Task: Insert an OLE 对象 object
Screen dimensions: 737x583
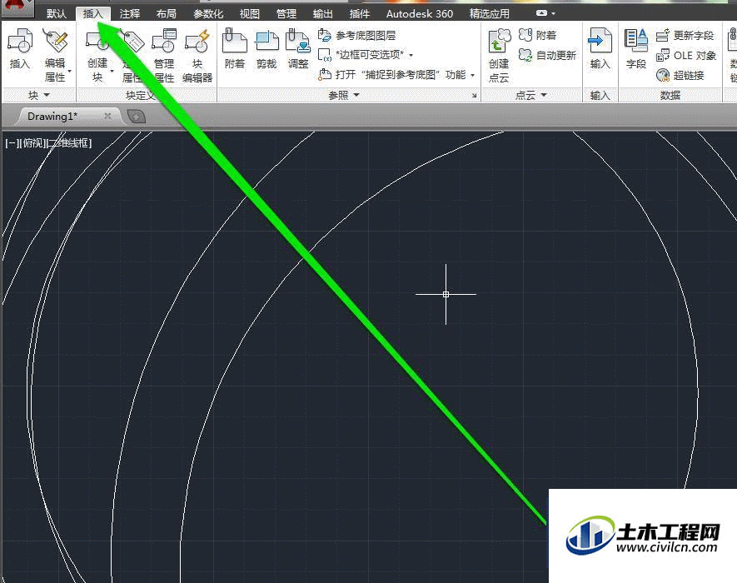Action: coord(685,56)
